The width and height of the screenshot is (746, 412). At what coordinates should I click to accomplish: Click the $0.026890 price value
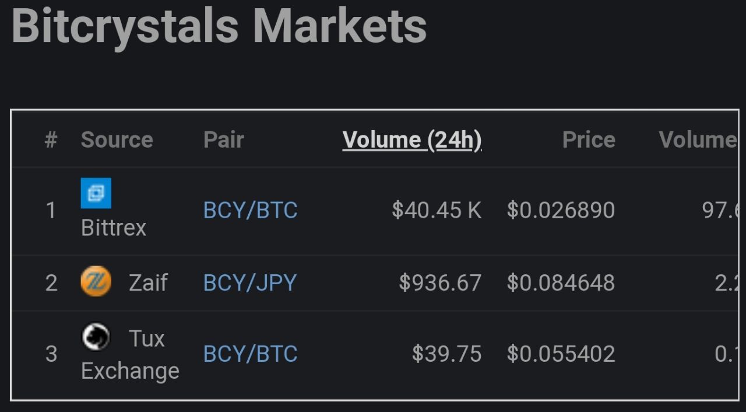[561, 210]
